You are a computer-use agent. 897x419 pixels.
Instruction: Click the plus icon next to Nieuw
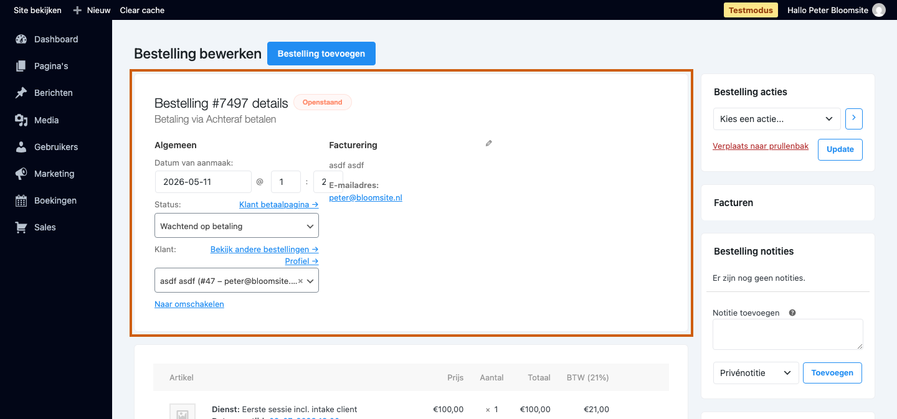point(77,10)
